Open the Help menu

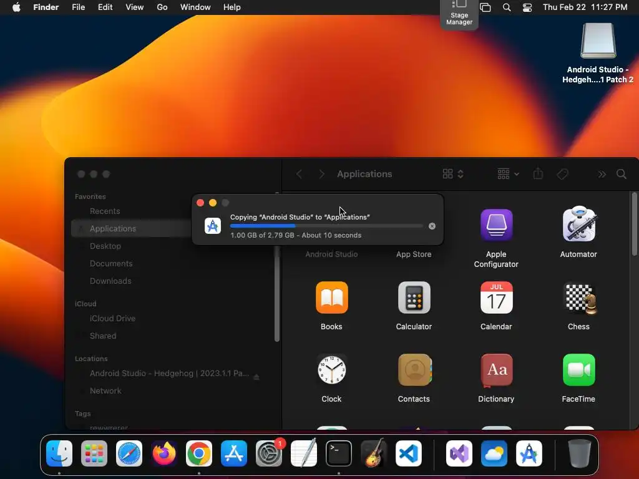click(x=232, y=7)
